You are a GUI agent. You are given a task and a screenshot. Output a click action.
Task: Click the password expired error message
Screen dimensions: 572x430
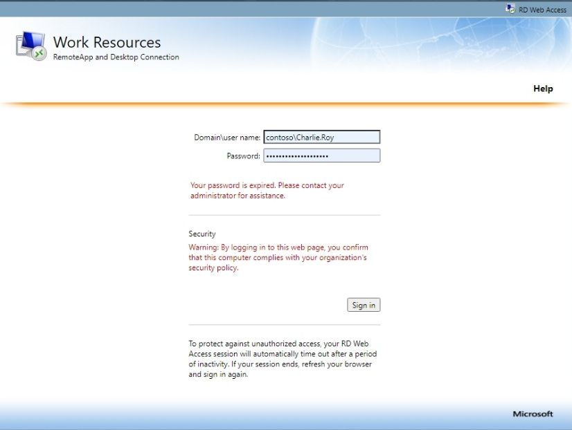[267, 190]
